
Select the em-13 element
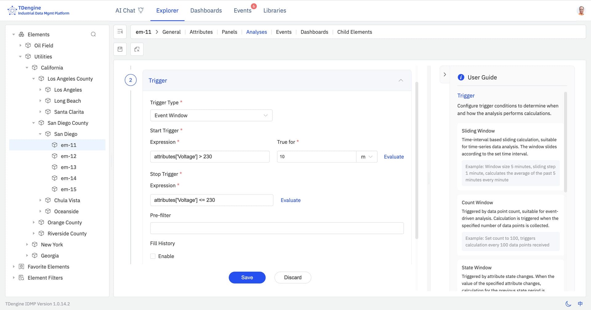pos(68,167)
